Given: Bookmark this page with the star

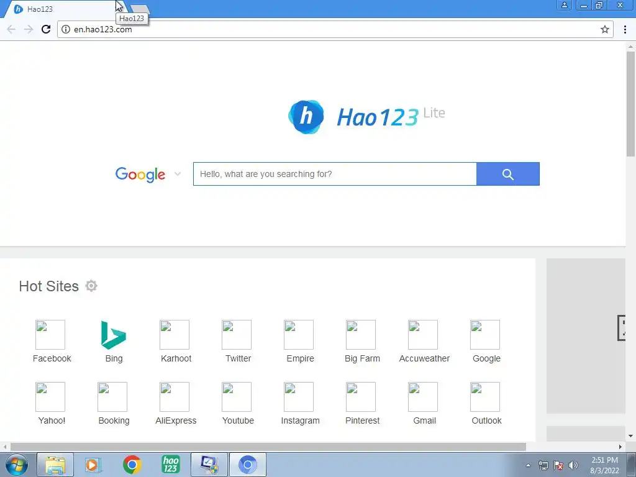Looking at the screenshot, I should [x=605, y=29].
